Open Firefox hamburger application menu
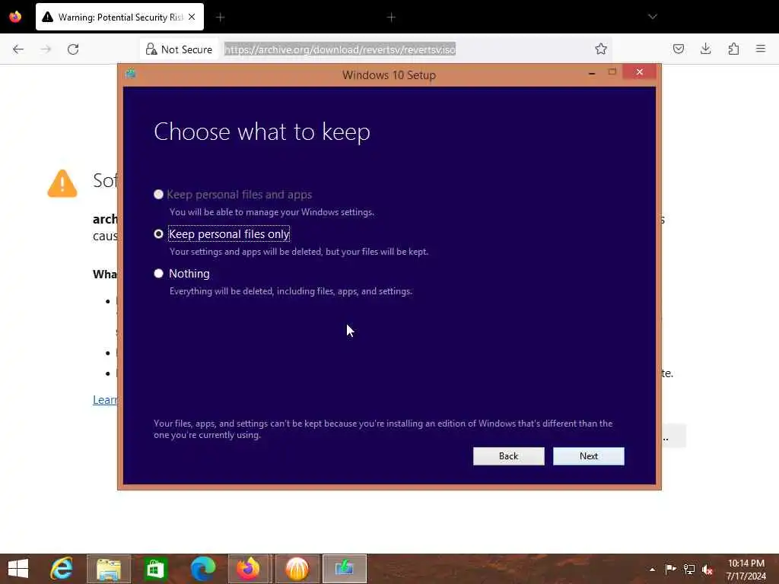This screenshot has width=779, height=584. (761, 49)
